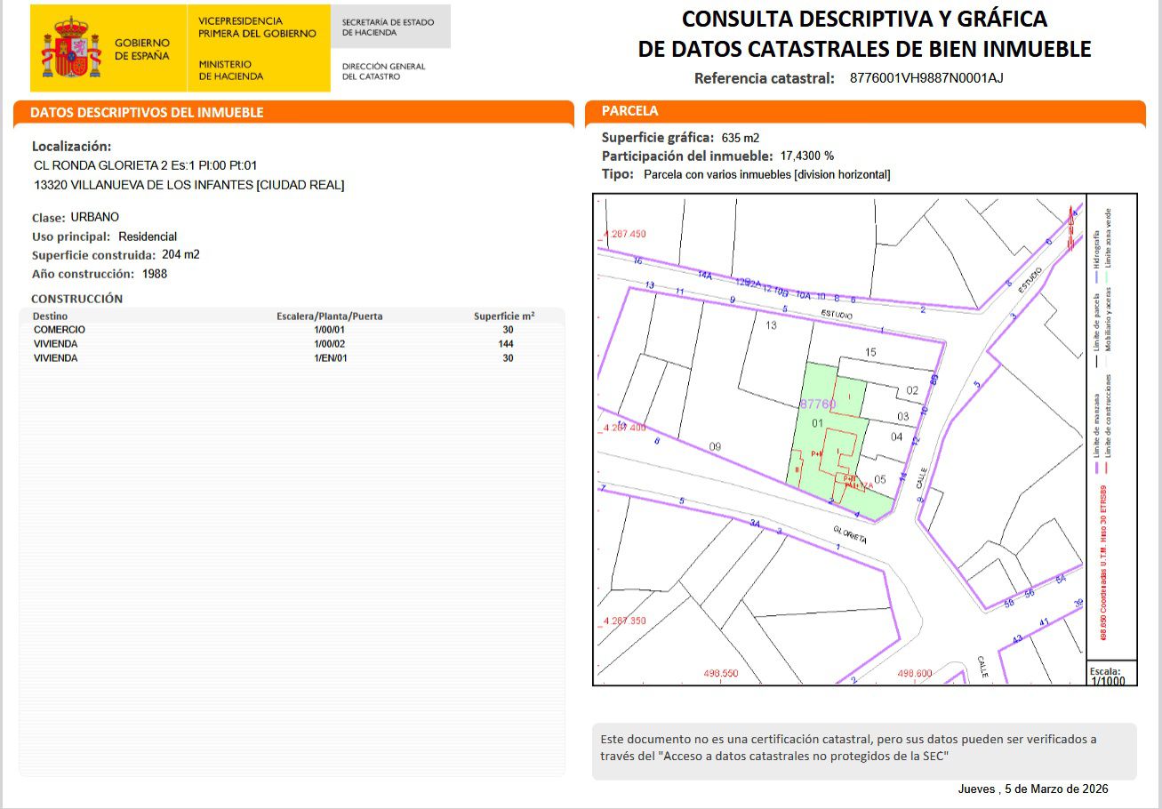Screen dimensions: 1162x809
Task: Click the orange 'PARCELA' section header
Action: tap(865, 112)
